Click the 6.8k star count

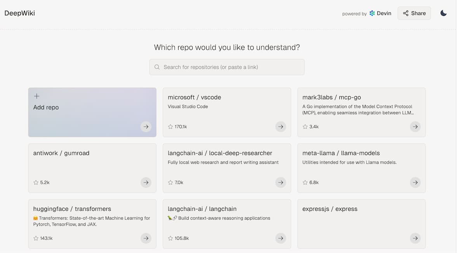314,182
